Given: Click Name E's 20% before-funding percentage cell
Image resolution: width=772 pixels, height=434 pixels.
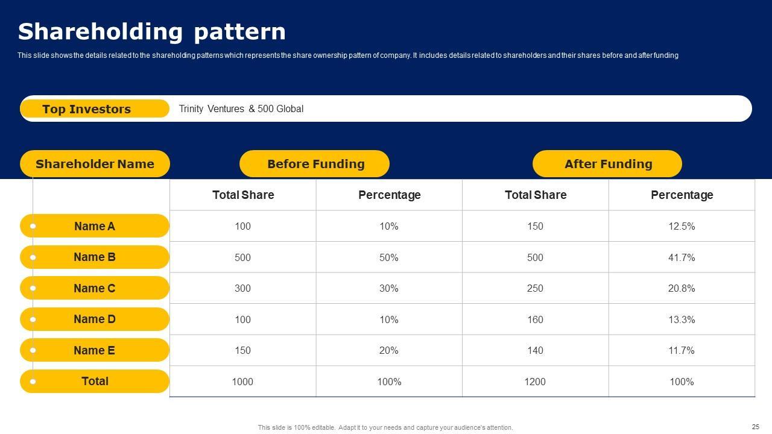Looking at the screenshot, I should pyautogui.click(x=389, y=350).
